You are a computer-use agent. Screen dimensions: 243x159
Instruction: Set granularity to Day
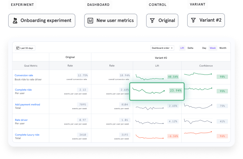click(x=204, y=48)
